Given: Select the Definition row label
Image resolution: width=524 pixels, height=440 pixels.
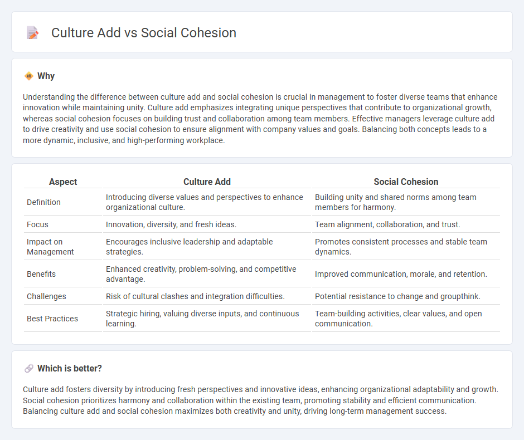Looking at the screenshot, I should [x=44, y=202].
